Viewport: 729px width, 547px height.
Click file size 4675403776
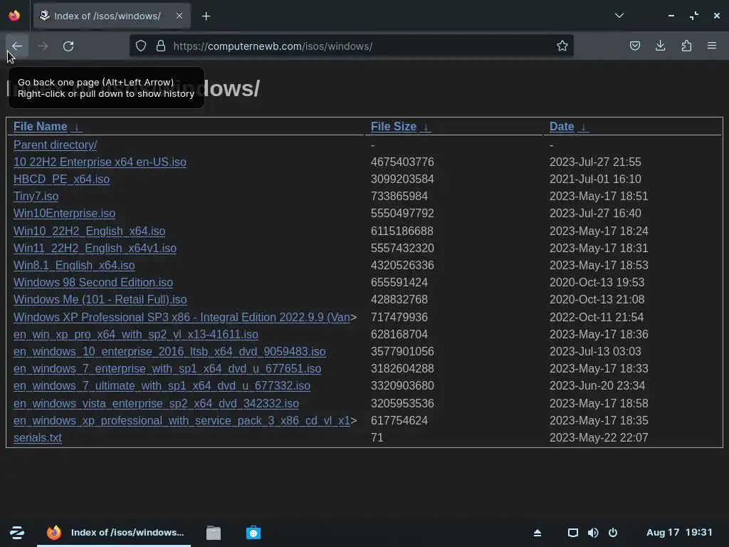pyautogui.click(x=402, y=162)
